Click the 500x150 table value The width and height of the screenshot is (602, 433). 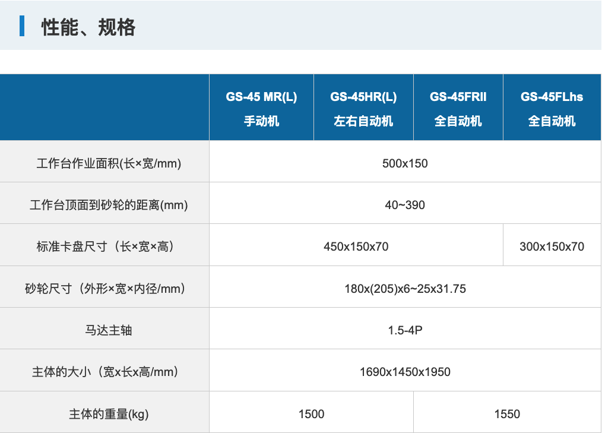(405, 163)
